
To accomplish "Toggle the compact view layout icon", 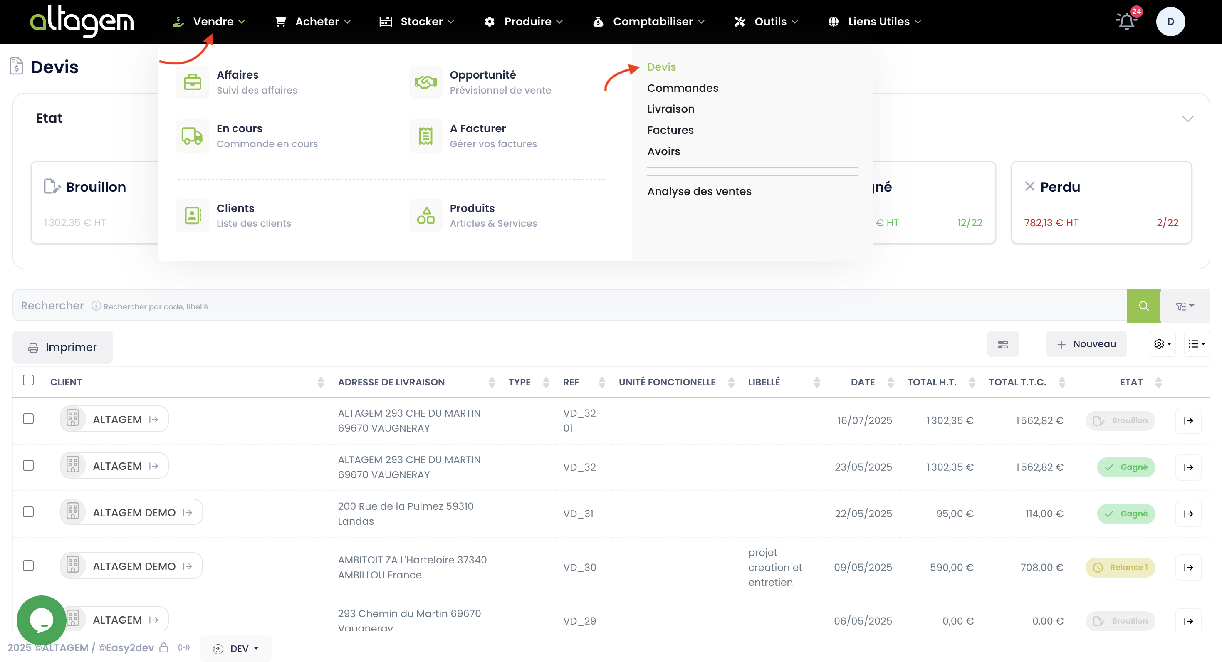I will [1003, 344].
